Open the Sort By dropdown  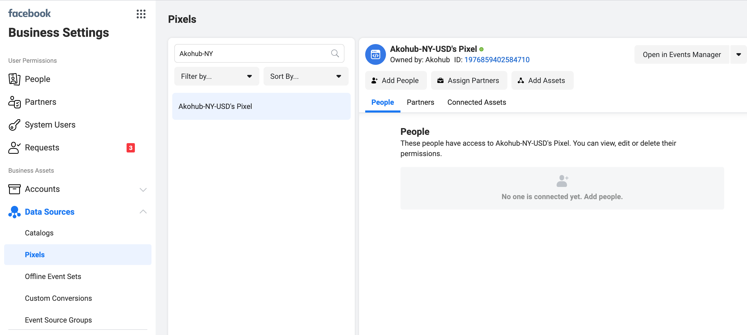point(306,76)
